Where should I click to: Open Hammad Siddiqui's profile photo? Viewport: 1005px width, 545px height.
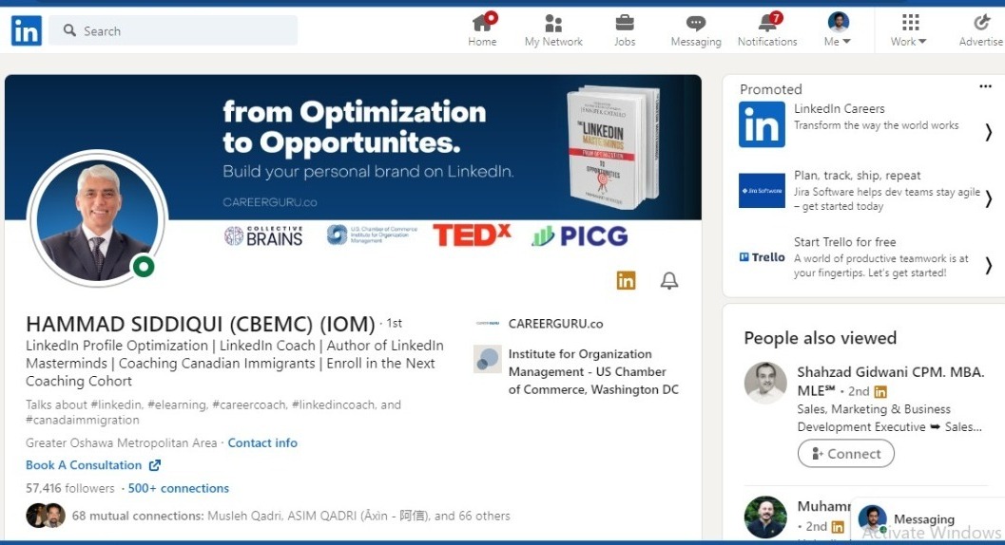pyautogui.click(x=97, y=218)
